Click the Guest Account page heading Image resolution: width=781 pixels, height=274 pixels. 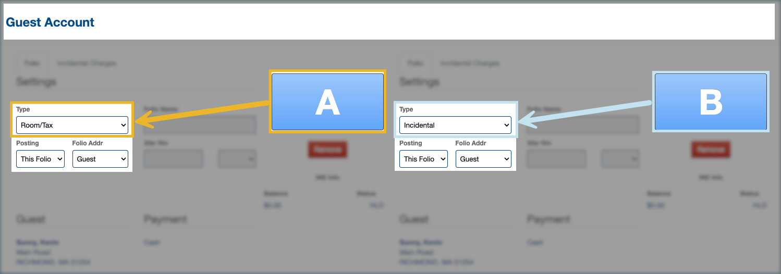point(50,22)
